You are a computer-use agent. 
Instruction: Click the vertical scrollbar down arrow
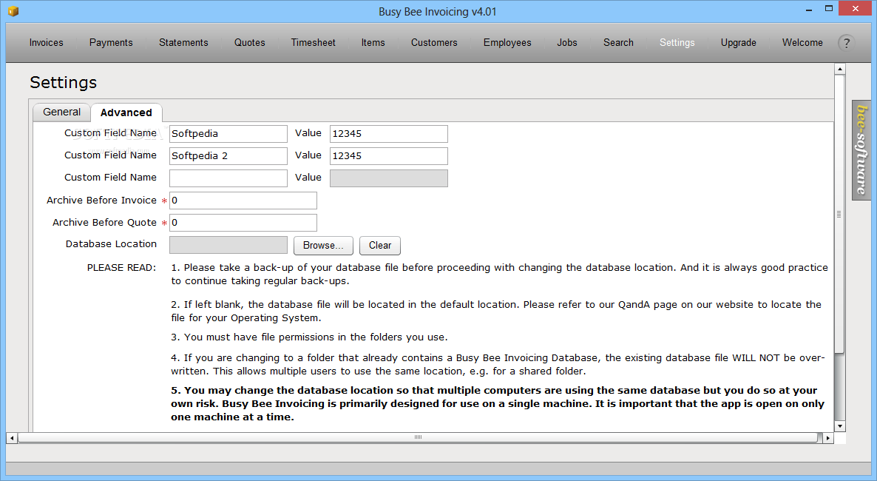(839, 426)
